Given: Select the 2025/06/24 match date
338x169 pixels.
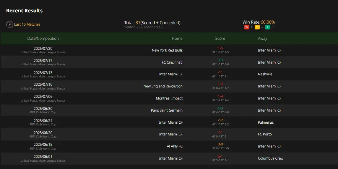Looking at the screenshot, I should point(43,120).
